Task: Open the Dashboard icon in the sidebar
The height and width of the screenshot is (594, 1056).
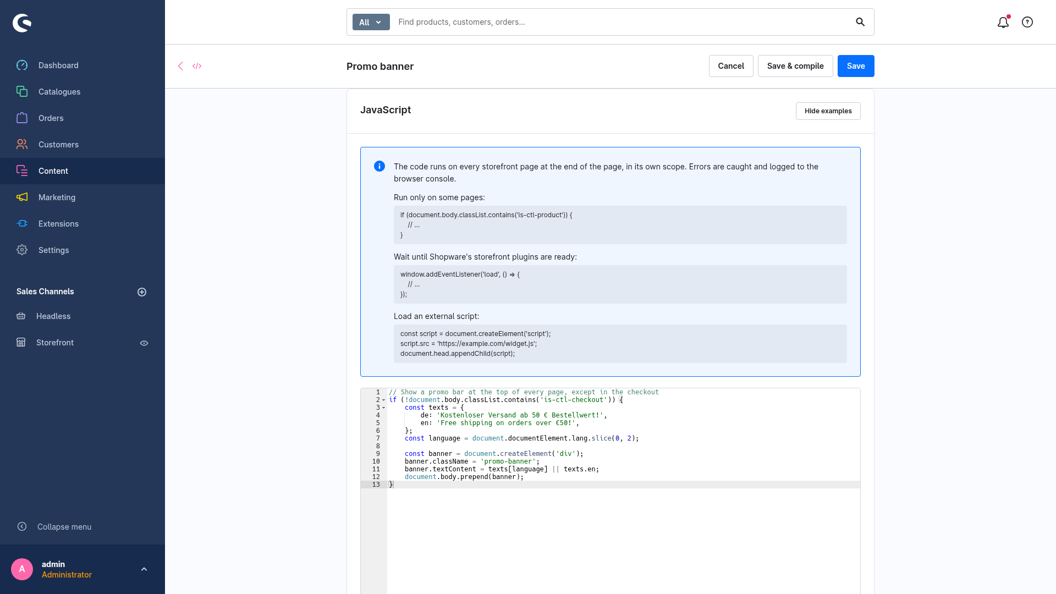Action: [x=22, y=65]
